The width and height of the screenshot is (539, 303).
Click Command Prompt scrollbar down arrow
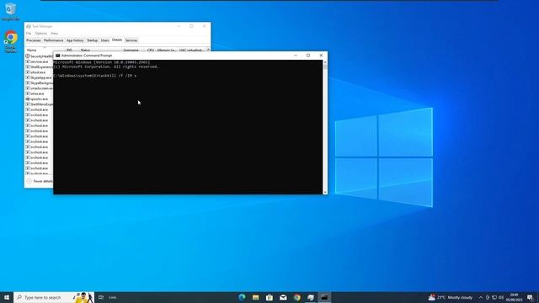click(325, 192)
